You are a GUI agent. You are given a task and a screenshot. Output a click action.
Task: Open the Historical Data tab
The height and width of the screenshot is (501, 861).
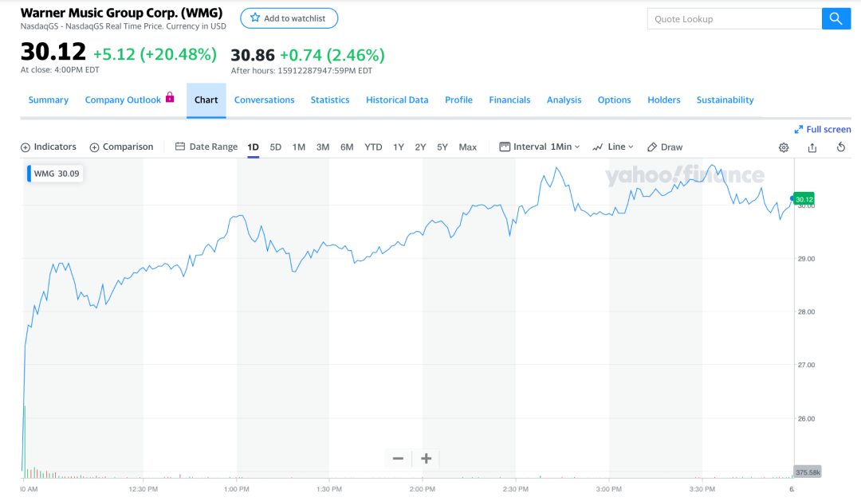click(397, 100)
